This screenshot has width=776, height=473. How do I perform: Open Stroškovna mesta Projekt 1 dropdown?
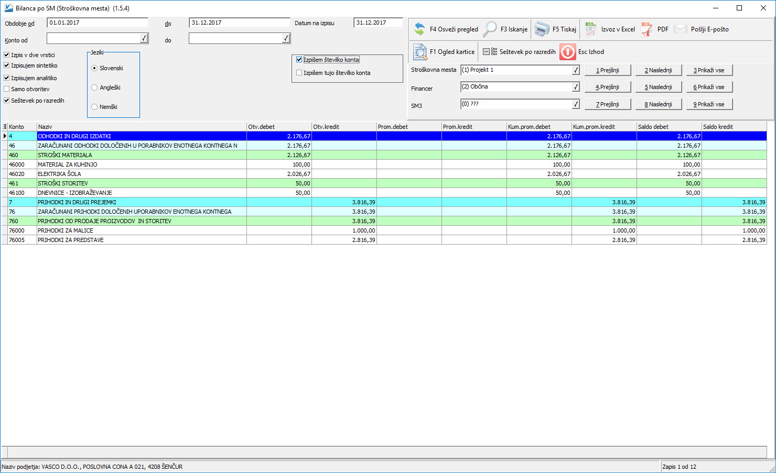coord(576,70)
